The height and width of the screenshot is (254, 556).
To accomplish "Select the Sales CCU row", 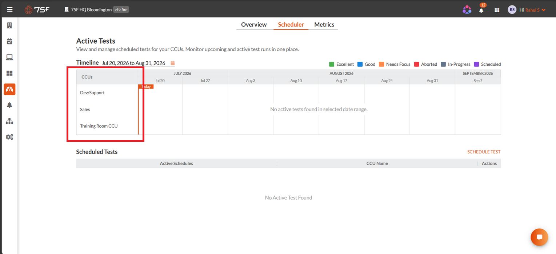I will pos(107,110).
